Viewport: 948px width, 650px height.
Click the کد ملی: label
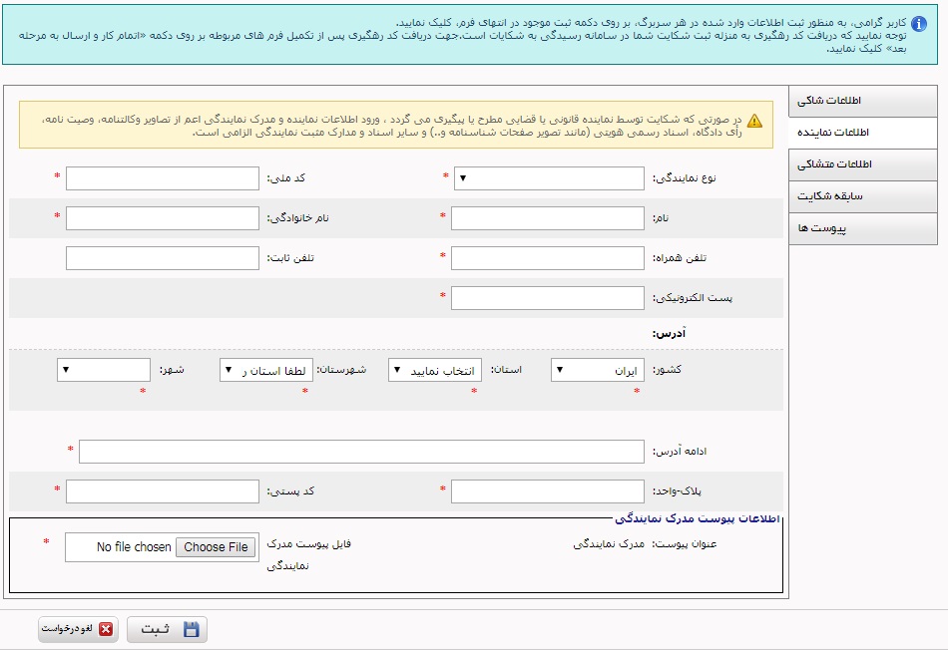pyautogui.click(x=286, y=178)
